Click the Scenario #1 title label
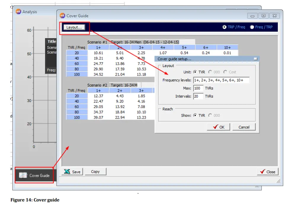Viewport: 285px width, 205px height. tap(97, 42)
